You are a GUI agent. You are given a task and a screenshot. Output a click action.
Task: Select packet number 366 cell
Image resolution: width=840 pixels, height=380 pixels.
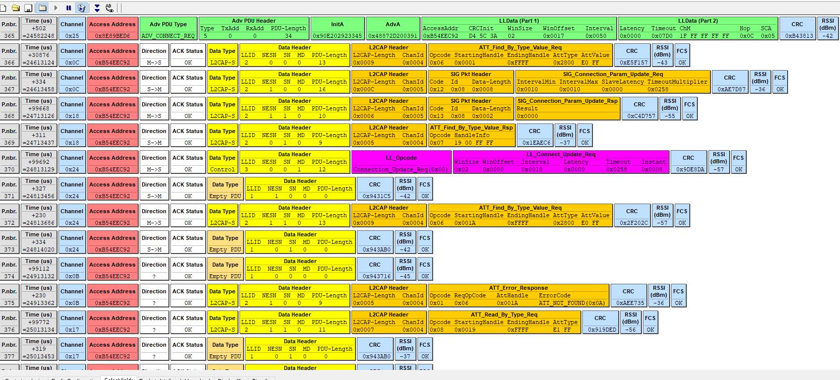click(x=10, y=55)
